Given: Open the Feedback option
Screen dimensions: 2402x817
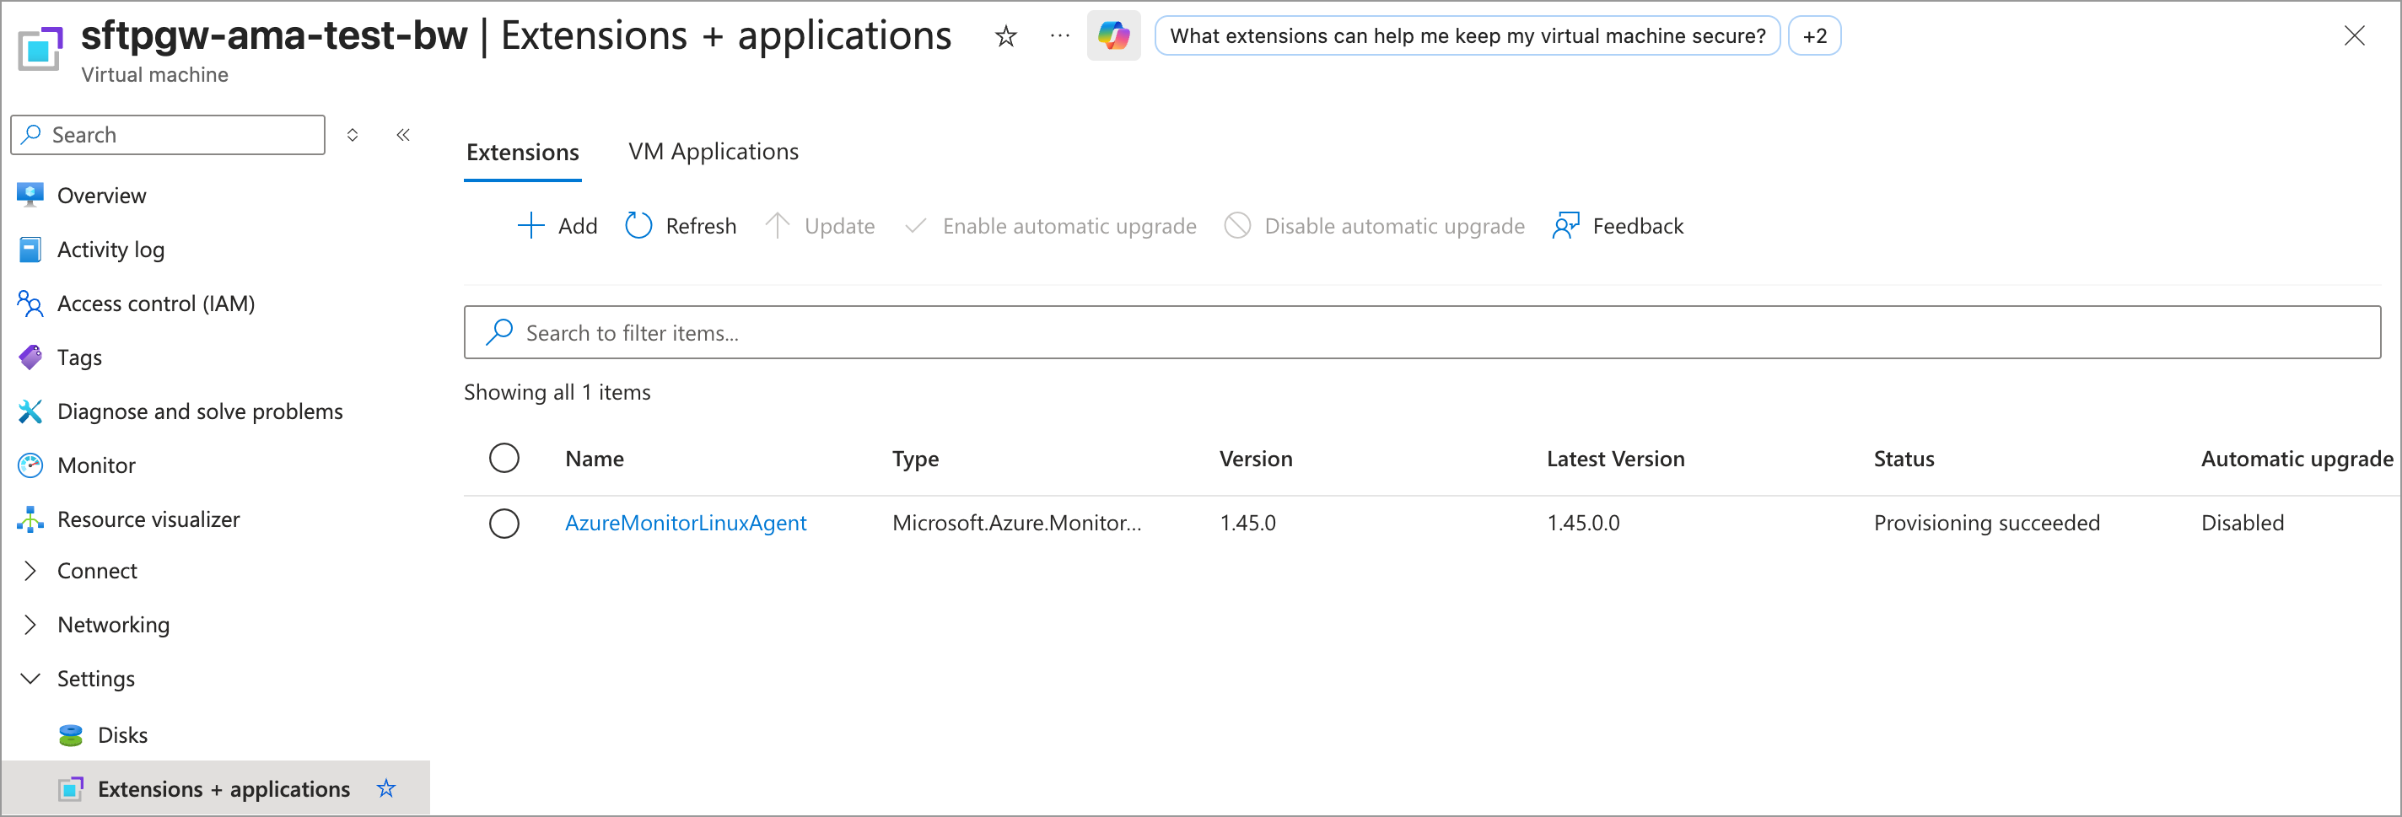Looking at the screenshot, I should click(x=1618, y=226).
